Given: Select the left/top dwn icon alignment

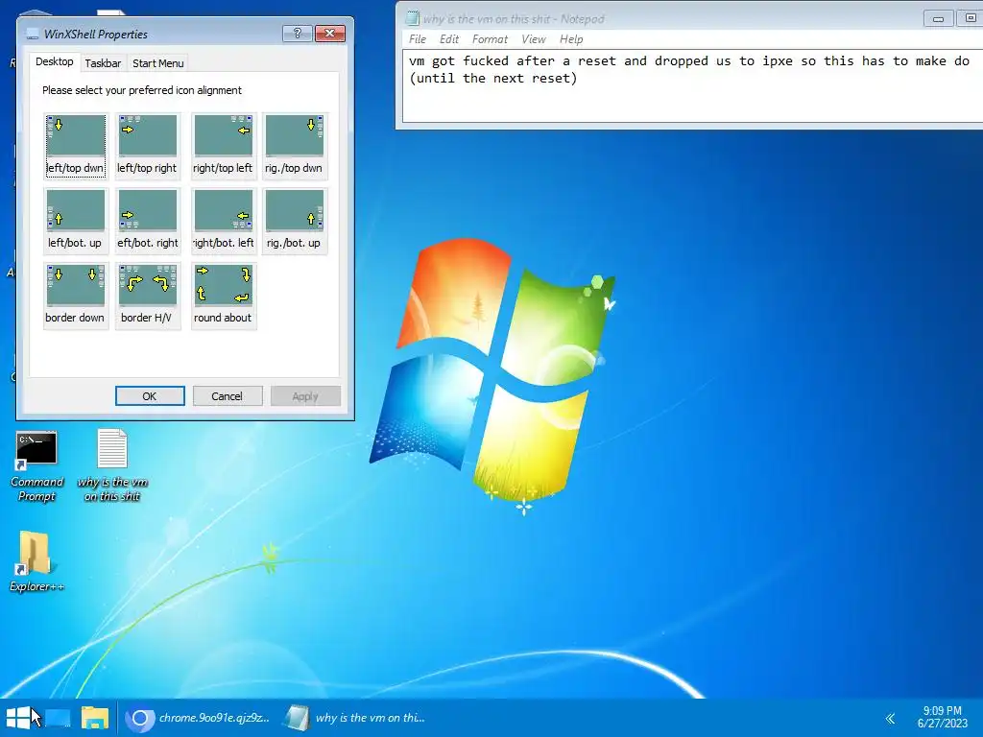Looking at the screenshot, I should [75, 146].
